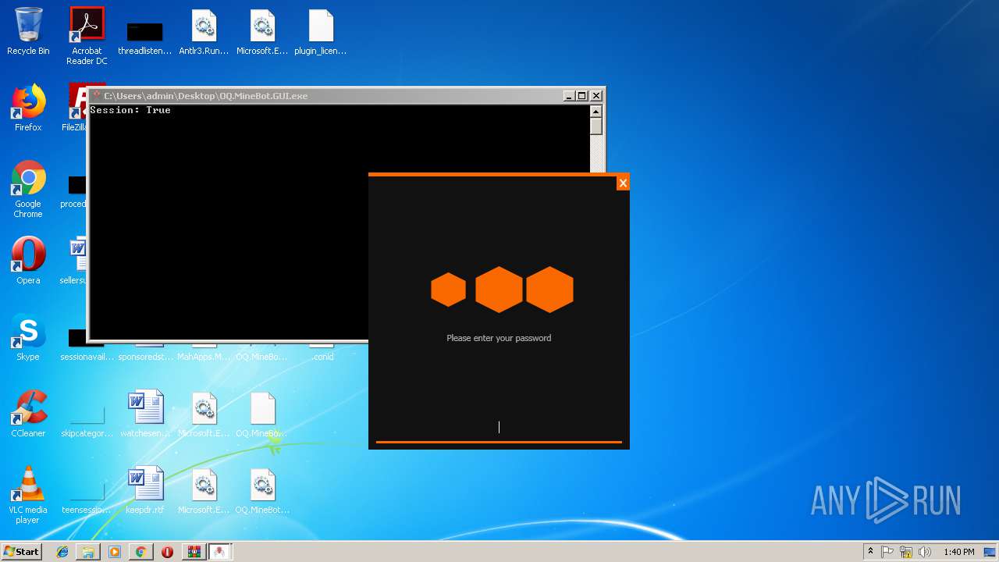
Task: Maximize the OQ.MineBot.GUI.exe console window
Action: 582,96
